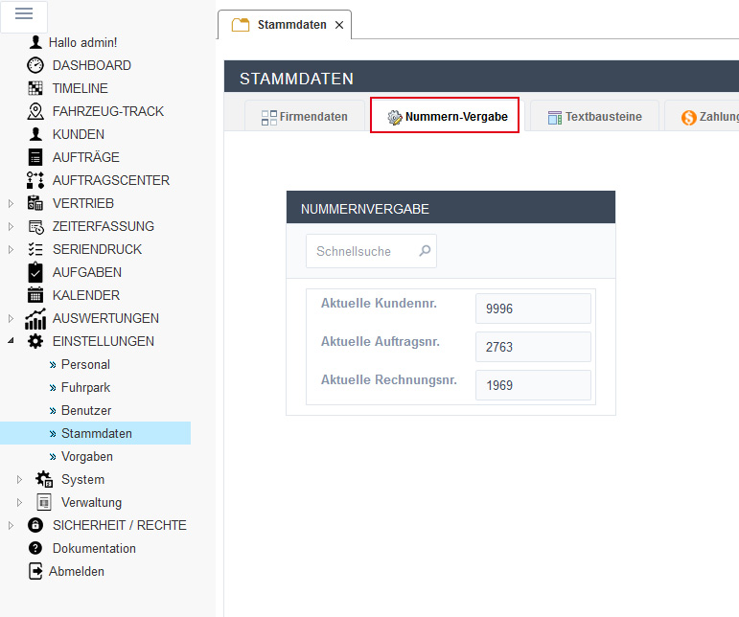Open Dashboard via its gauge icon
The image size is (739, 617).
[x=35, y=65]
